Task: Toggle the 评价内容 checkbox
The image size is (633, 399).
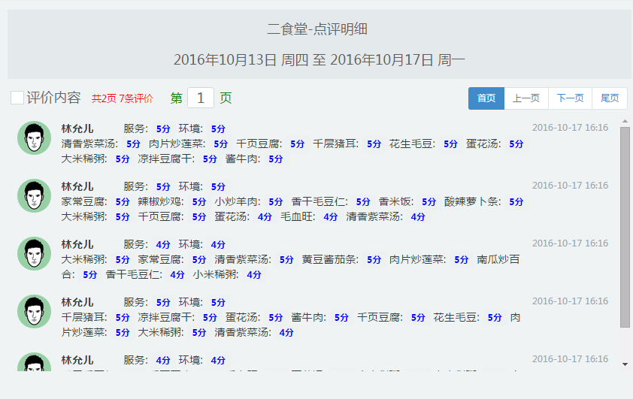Action: click(x=17, y=98)
